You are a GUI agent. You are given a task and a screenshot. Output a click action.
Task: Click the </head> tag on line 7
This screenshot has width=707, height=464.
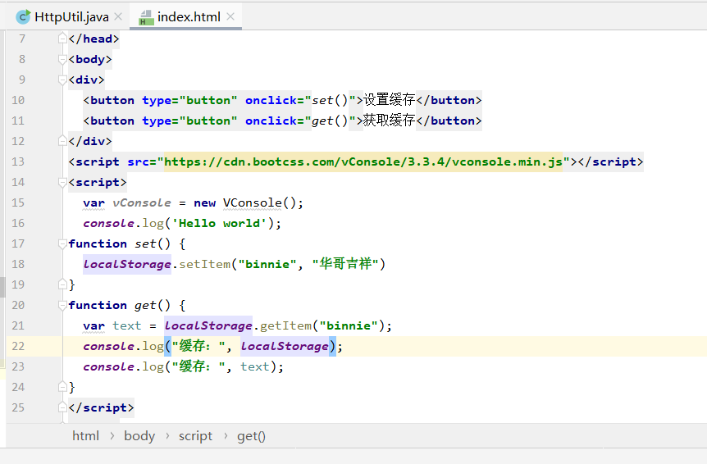point(94,39)
